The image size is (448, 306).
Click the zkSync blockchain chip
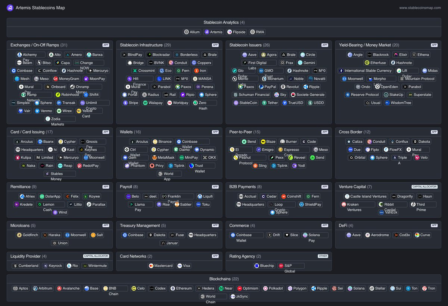pyautogui.click(x=239, y=297)
